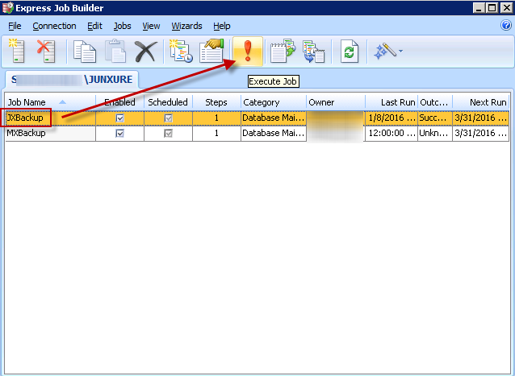
Task: Toggle Enabled checkbox for JXBackup
Action: (x=120, y=118)
